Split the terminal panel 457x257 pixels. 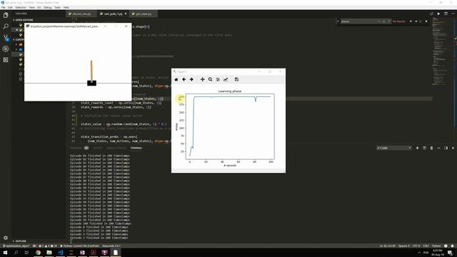424,148
